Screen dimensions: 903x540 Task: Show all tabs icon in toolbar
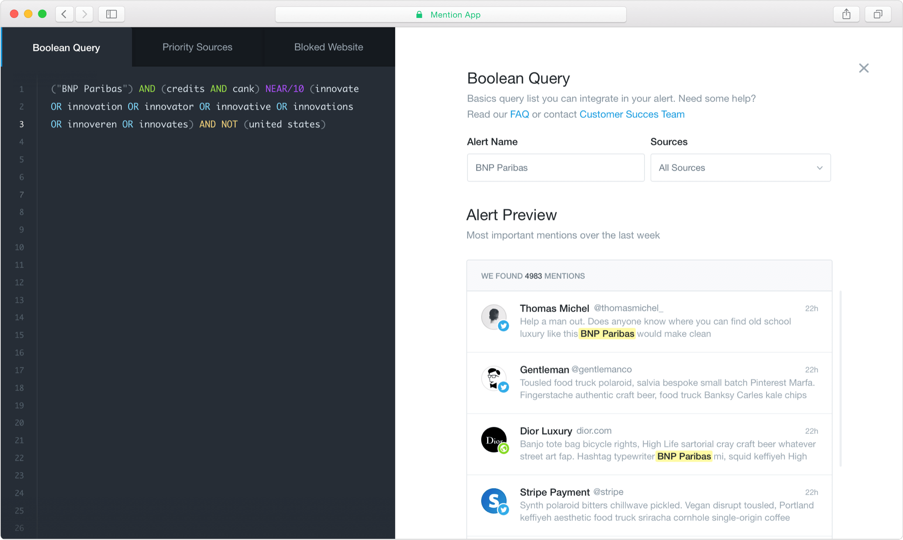tap(878, 14)
